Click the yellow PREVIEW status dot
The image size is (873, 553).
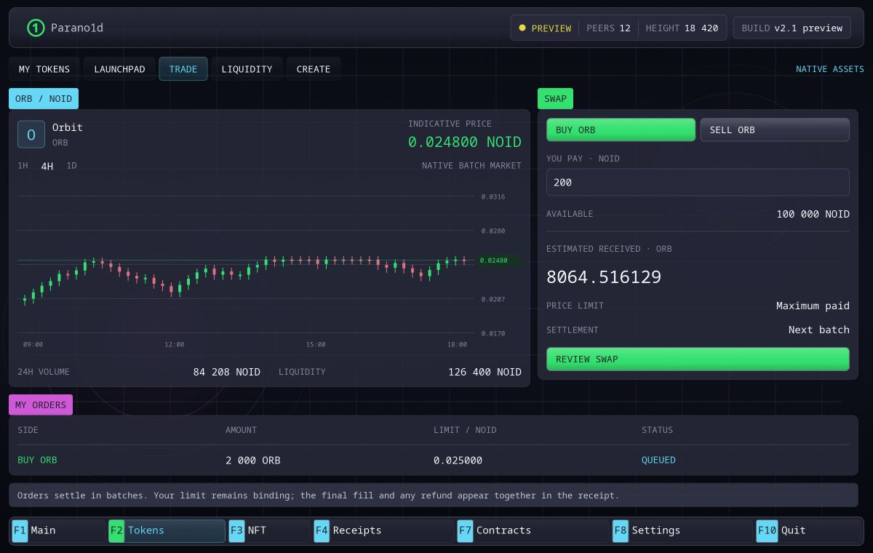(x=522, y=28)
